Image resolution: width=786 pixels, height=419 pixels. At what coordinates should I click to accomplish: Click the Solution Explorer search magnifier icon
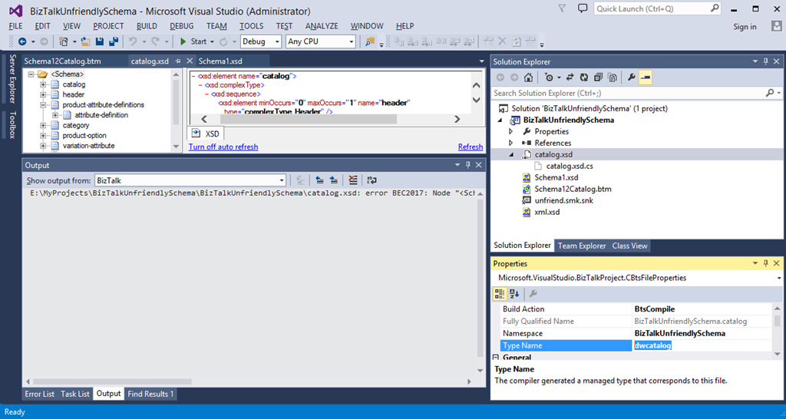coord(769,93)
